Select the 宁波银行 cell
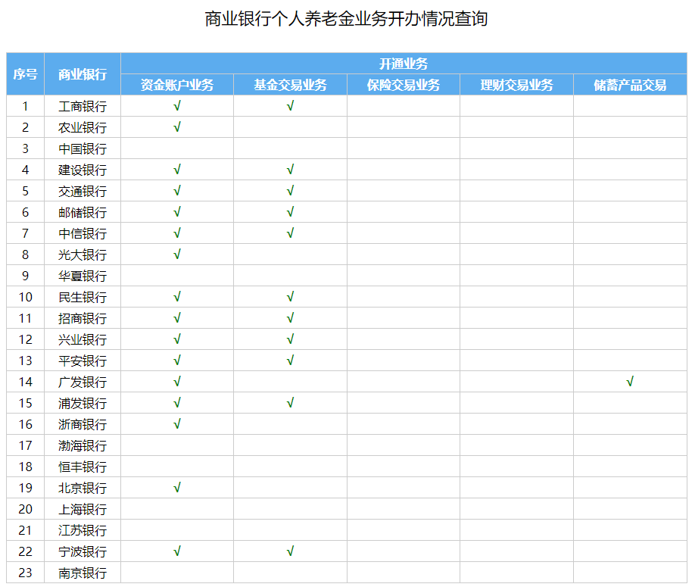This screenshot has width=692, height=587. click(83, 551)
